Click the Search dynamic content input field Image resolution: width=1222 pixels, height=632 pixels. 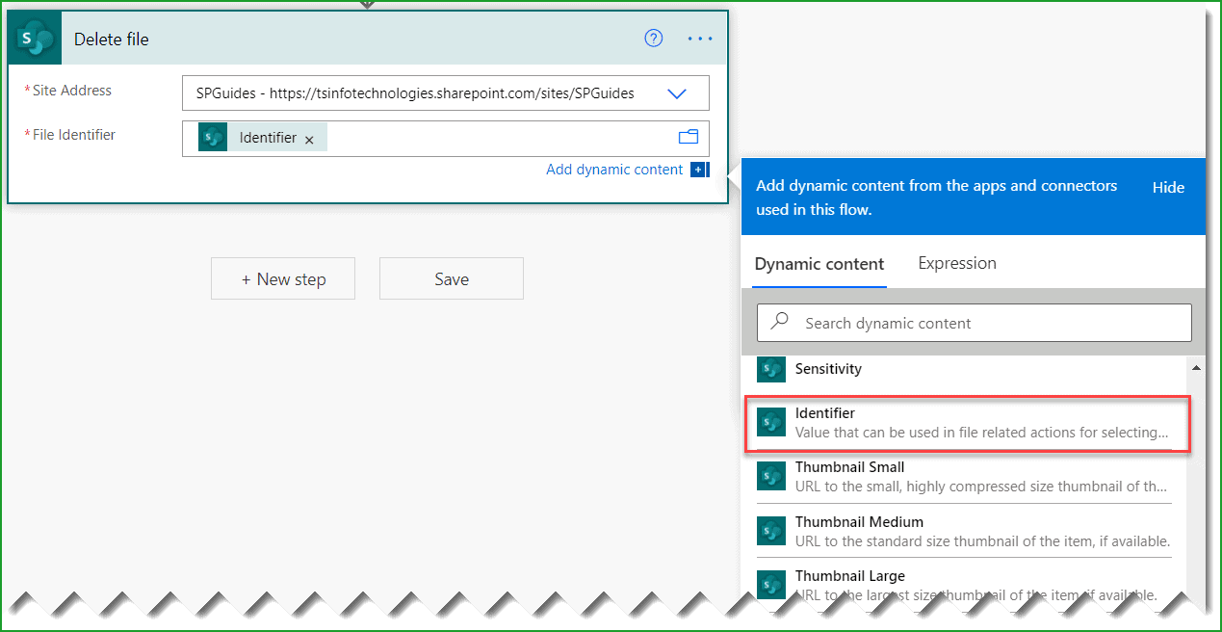[973, 322]
